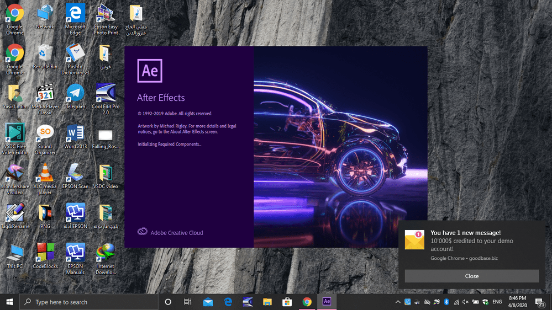Open Cool Edit Pro from the taskbar
The image size is (552, 310).
pyautogui.click(x=248, y=302)
